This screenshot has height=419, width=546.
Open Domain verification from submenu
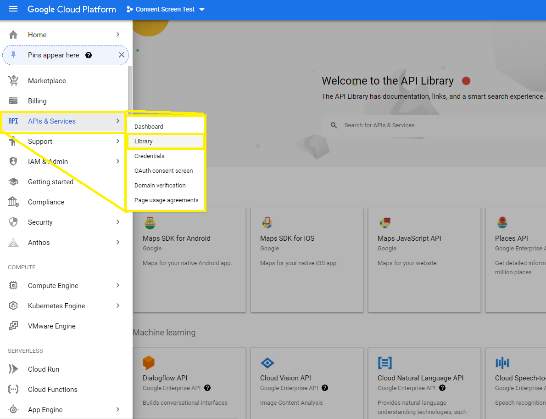point(165,186)
